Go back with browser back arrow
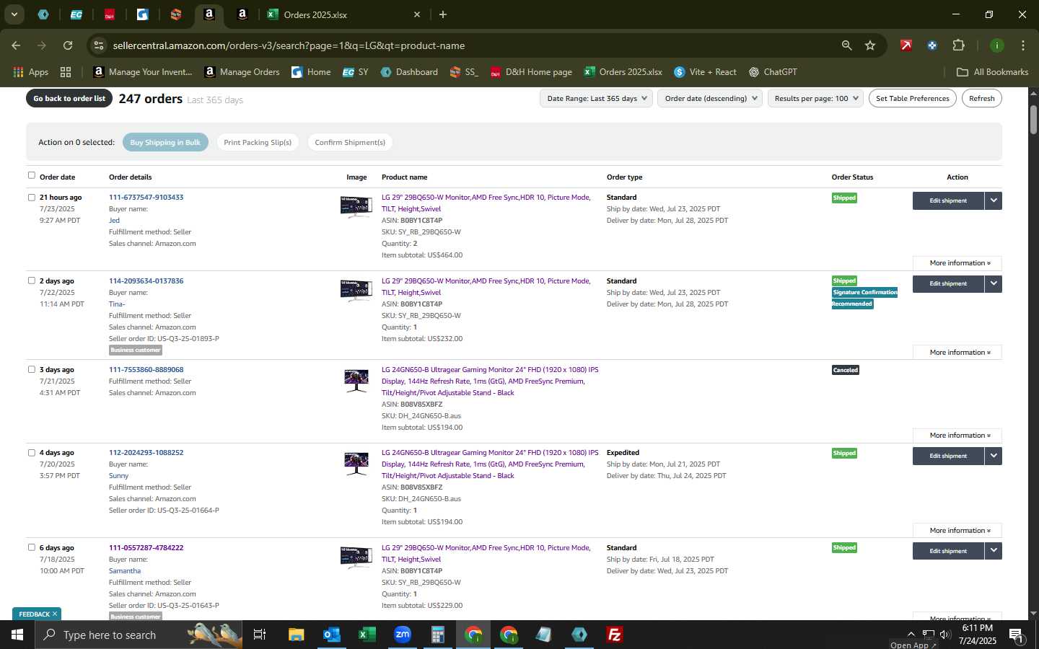Viewport: 1039px width, 649px height. [x=16, y=45]
